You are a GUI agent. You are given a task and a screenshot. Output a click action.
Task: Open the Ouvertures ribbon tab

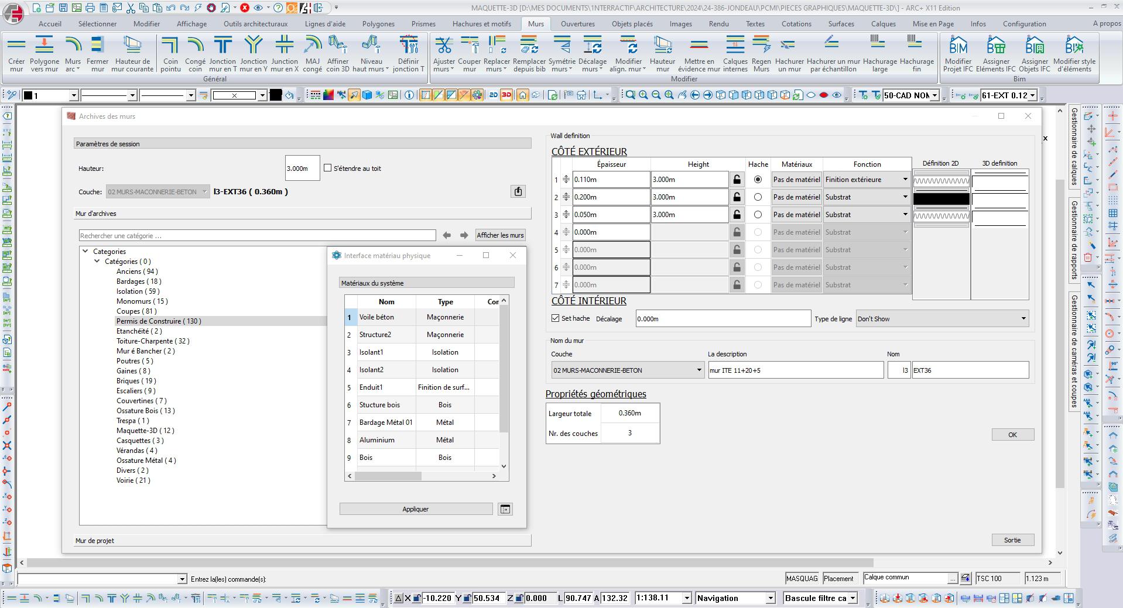(577, 24)
